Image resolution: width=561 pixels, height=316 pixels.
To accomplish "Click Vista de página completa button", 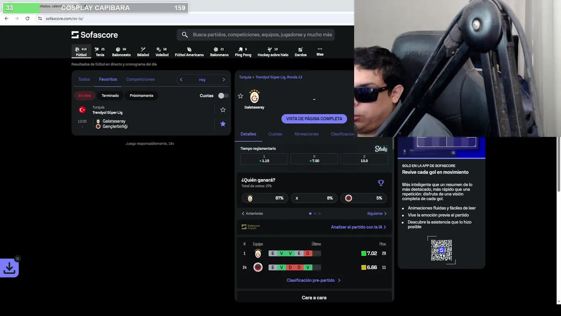I will pos(314,119).
